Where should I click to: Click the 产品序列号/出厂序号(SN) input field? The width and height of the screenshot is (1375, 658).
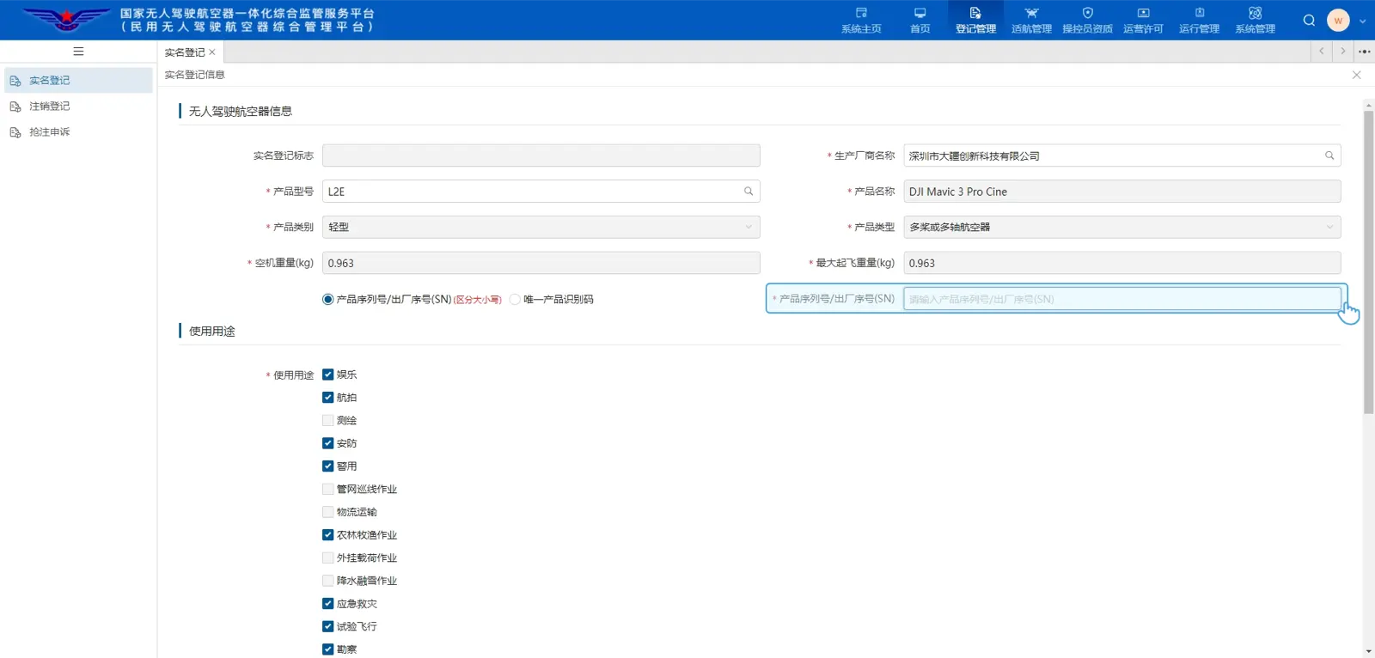click(1122, 299)
